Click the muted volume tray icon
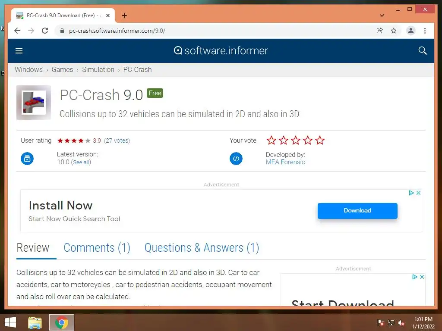442x331 pixels. click(401, 322)
